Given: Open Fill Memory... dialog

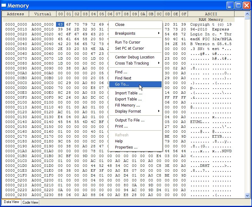Looking at the screenshot, I should (x=127, y=105).
